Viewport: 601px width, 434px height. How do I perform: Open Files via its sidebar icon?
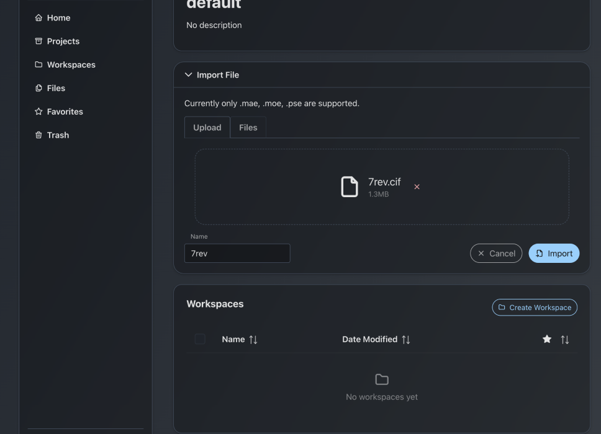click(x=38, y=88)
